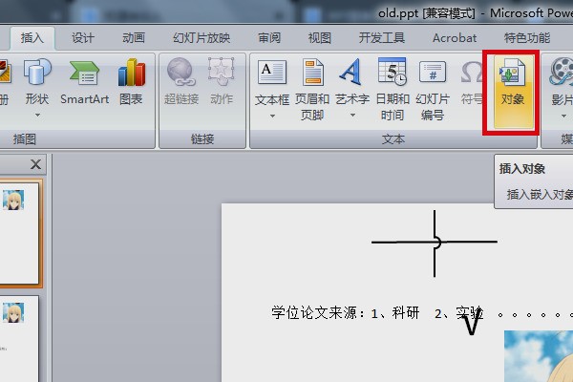Click the Symbol (符号) omega icon

[x=471, y=72]
